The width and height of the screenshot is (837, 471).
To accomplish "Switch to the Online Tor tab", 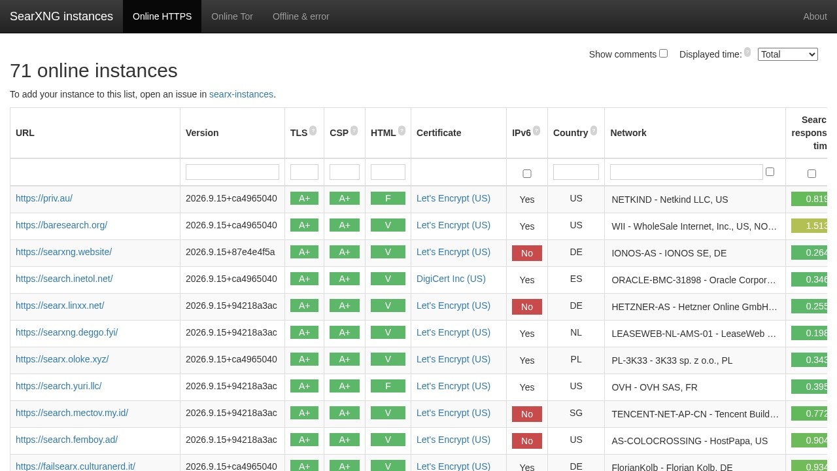I will coord(232,16).
